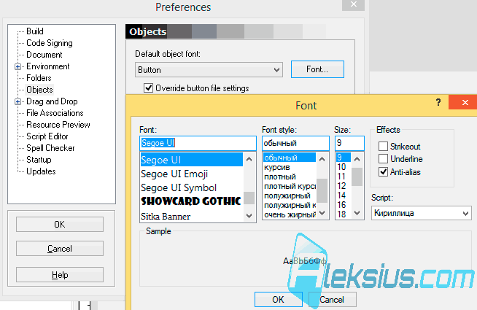This screenshot has width=477, height=310.
Task: Select Script Editor in the preferences tree
Action: tap(47, 136)
